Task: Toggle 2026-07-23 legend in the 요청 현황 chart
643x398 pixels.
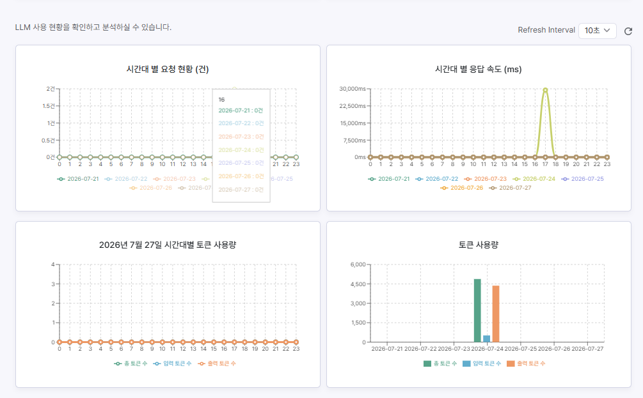Action: click(x=174, y=179)
